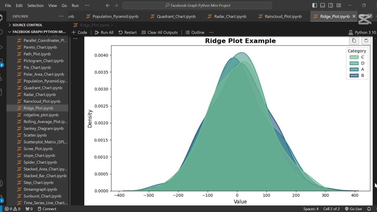Open Sankey_Diagram.ipynb in explorer

(43, 128)
